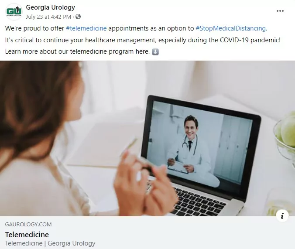Click the info icon on link preview
The image size is (295, 249).
pyautogui.click(x=282, y=216)
